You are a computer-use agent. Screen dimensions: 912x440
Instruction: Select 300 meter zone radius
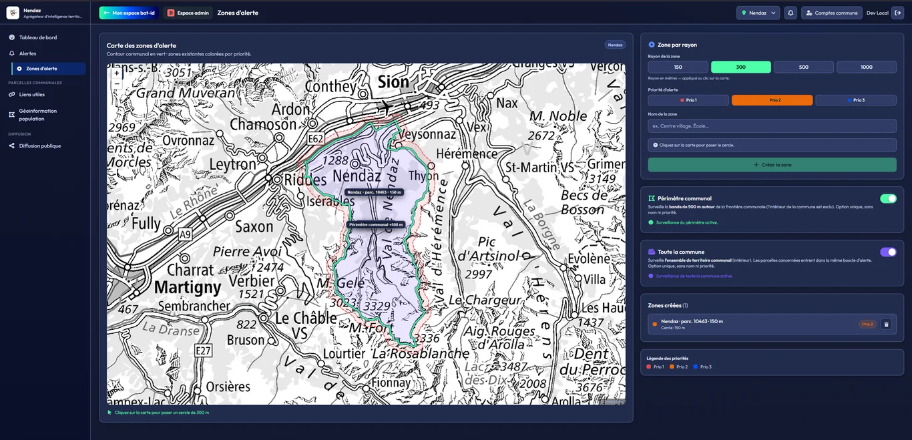click(x=741, y=67)
